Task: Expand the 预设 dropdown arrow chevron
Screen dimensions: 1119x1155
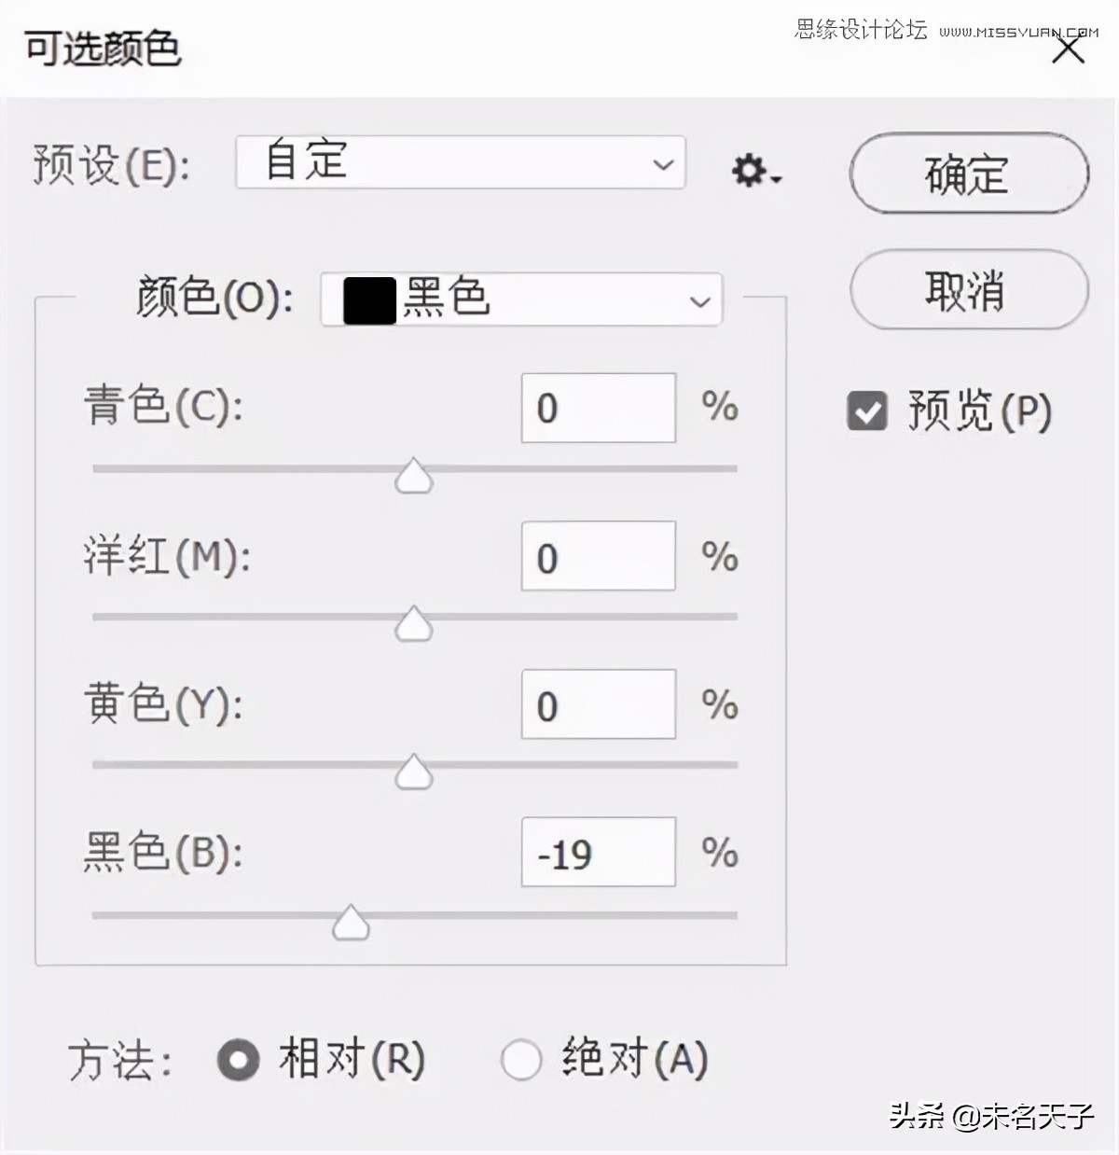Action: click(x=662, y=163)
